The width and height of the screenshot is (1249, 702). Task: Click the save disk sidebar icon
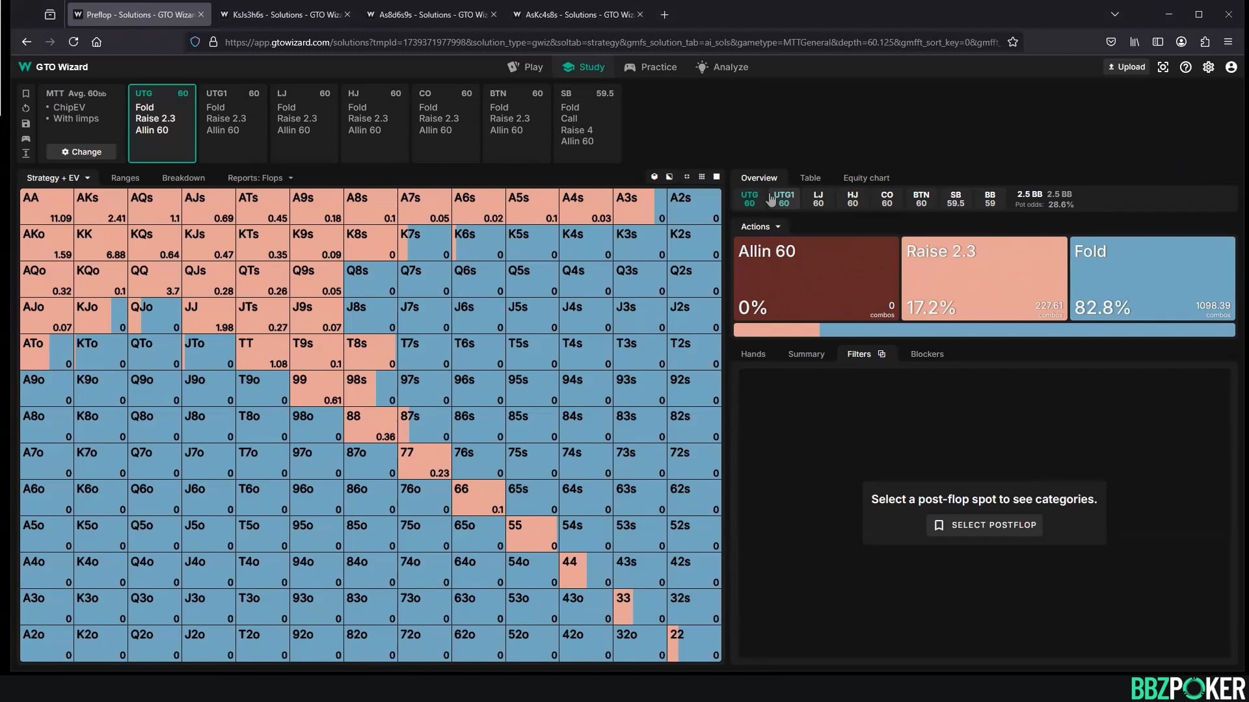26,123
